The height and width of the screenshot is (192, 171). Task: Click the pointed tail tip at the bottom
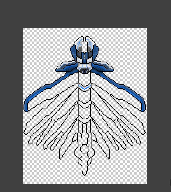point(85,174)
